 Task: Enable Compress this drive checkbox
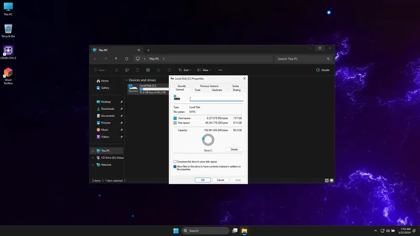(175, 162)
